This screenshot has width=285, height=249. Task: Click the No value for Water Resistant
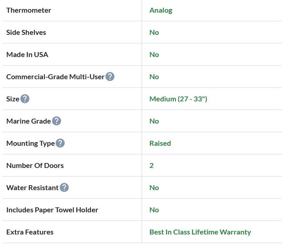pyautogui.click(x=154, y=187)
